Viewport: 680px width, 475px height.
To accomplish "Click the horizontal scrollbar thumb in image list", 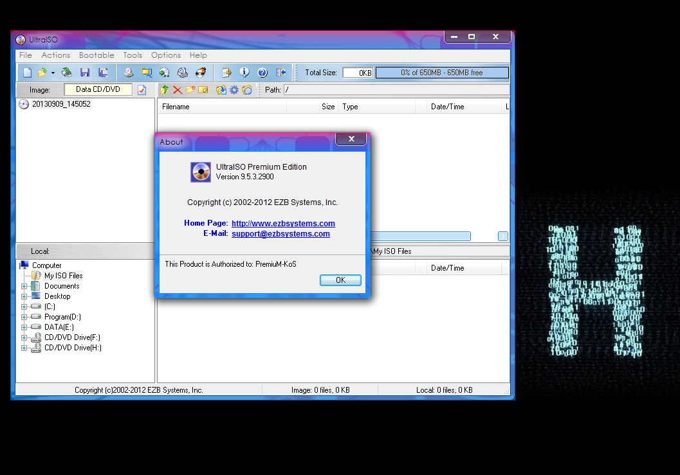I will tap(421, 236).
